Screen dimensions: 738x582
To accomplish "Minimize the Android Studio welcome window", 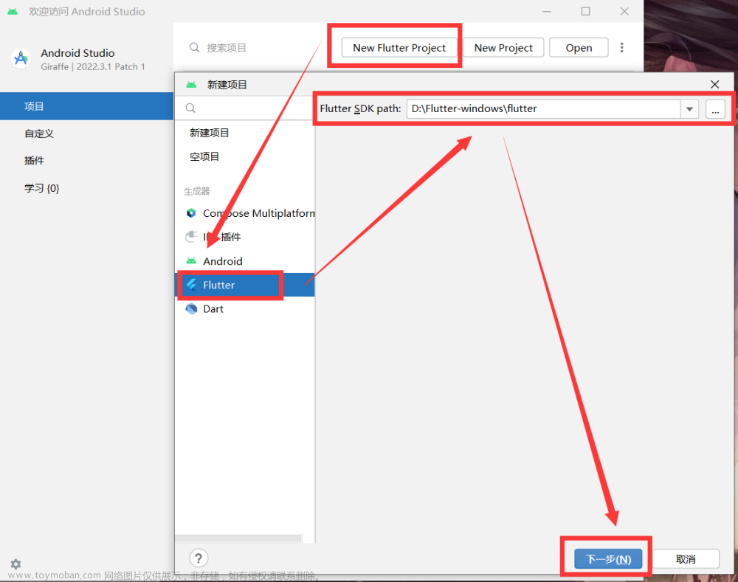I will 546,11.
